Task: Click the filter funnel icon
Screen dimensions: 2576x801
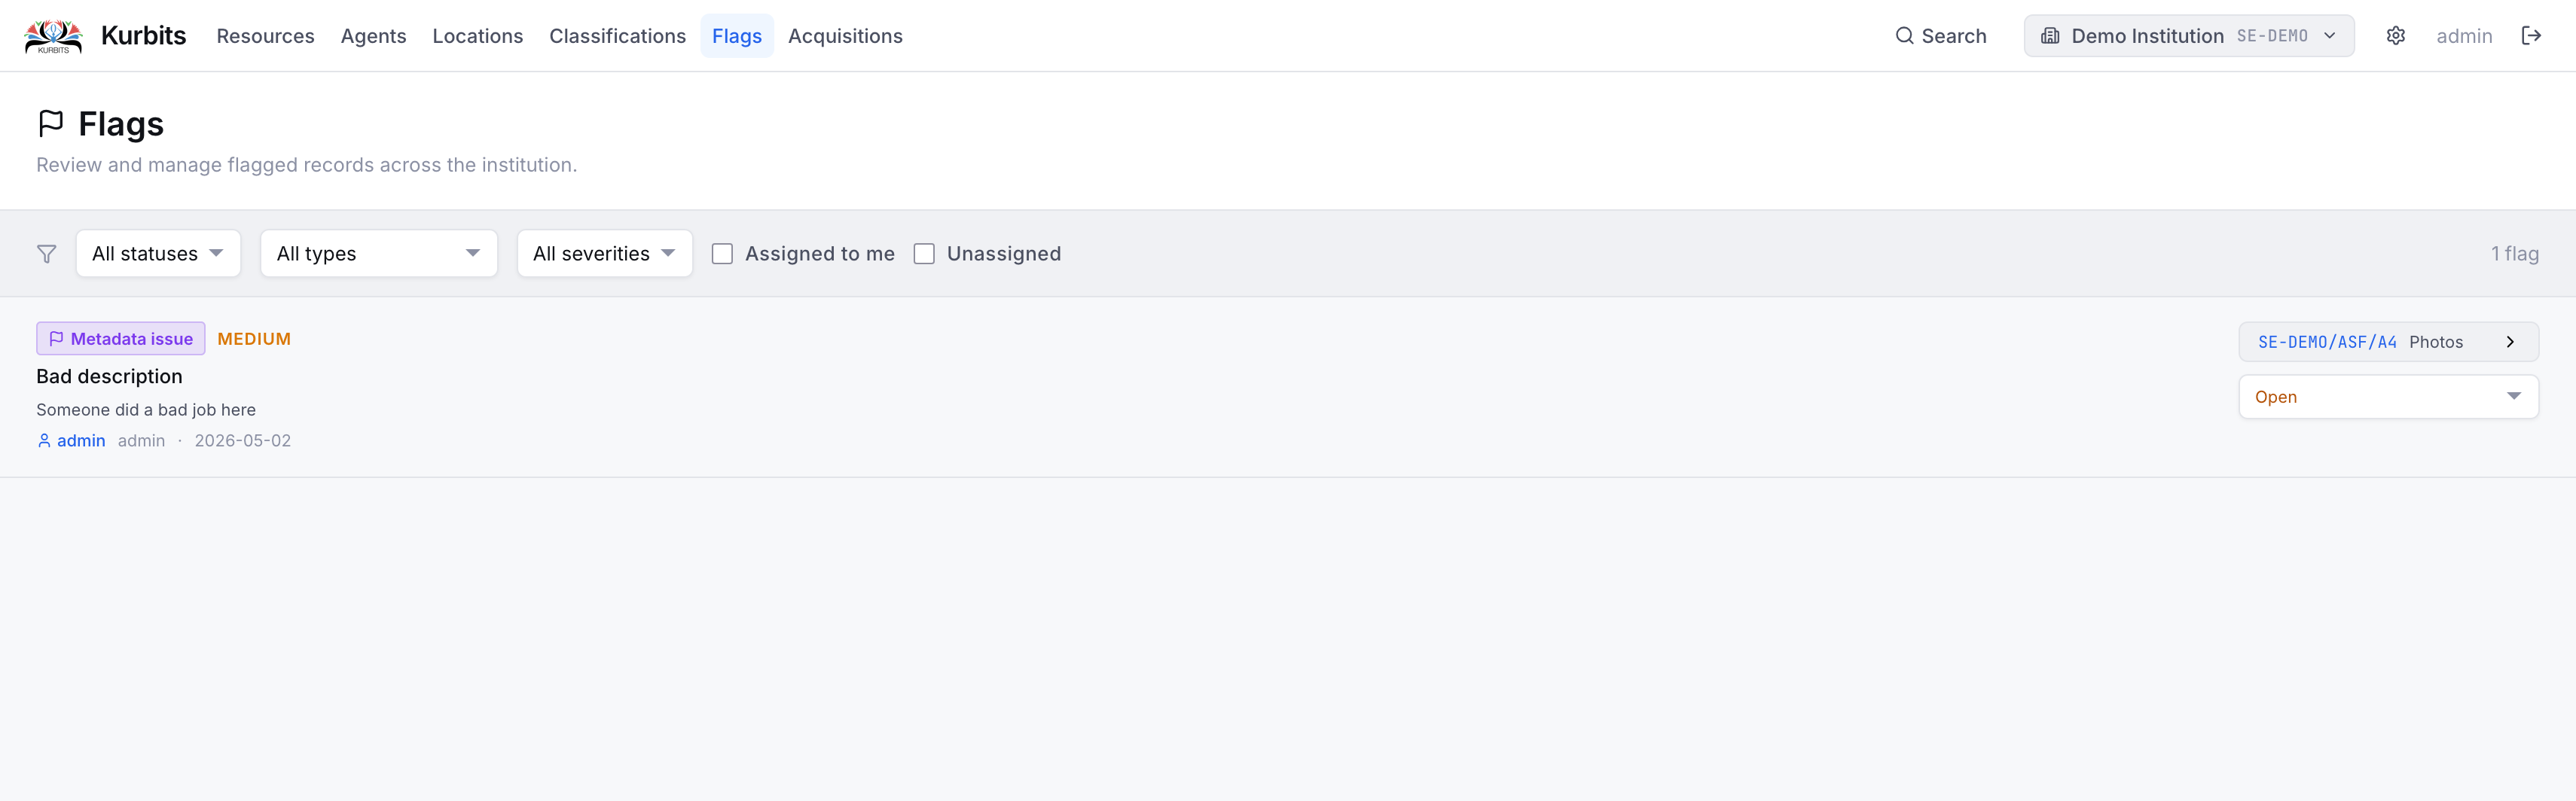Action: coord(47,254)
